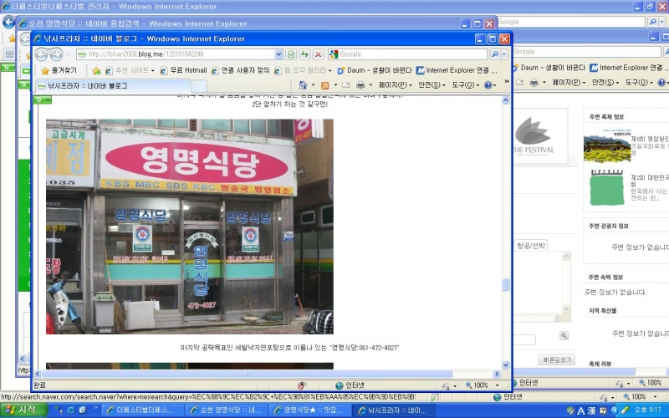Click the Help question mark icon
This screenshot has height=418, width=669.
pos(488,85)
